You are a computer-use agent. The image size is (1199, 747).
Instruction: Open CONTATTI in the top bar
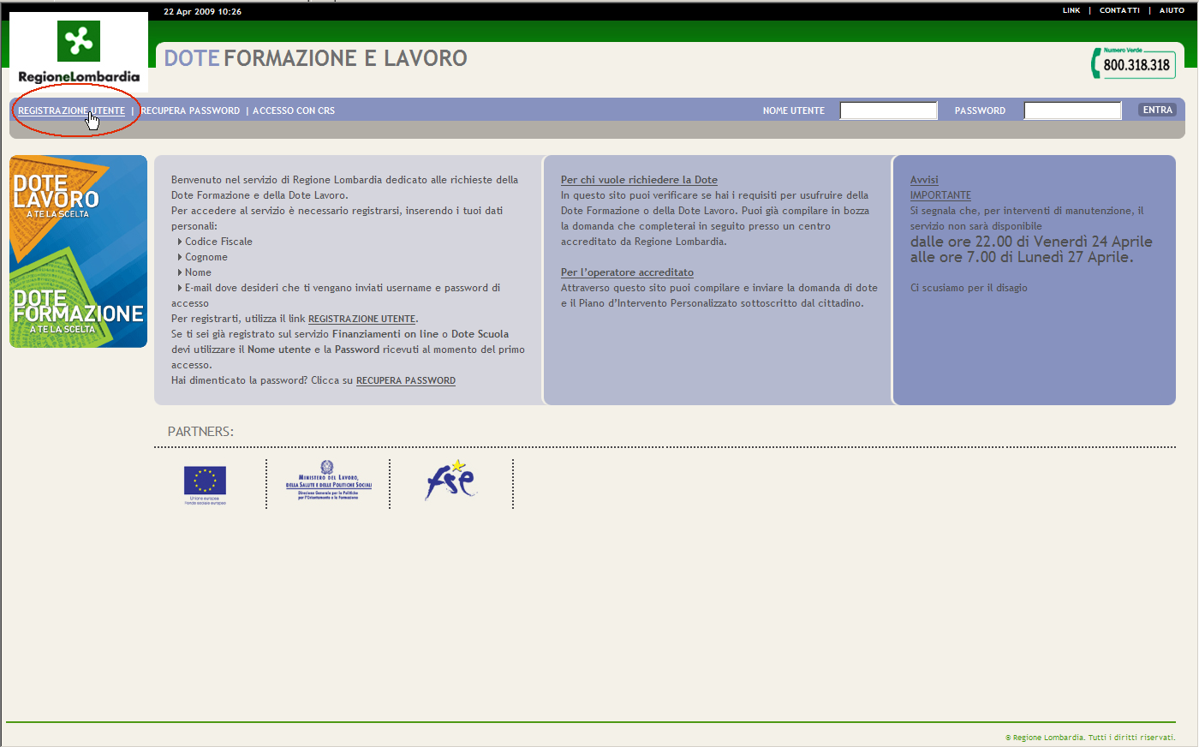[x=1119, y=10]
